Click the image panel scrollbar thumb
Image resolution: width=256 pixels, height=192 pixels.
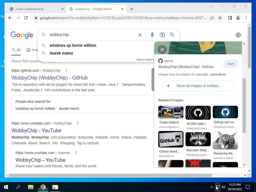tap(244, 105)
